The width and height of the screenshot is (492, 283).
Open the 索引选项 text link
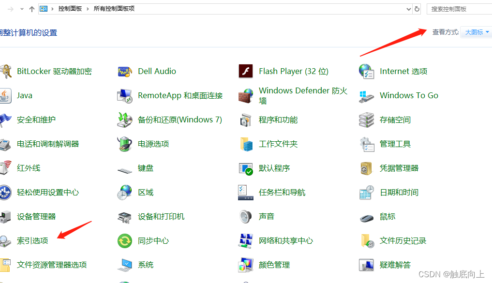[32, 241]
